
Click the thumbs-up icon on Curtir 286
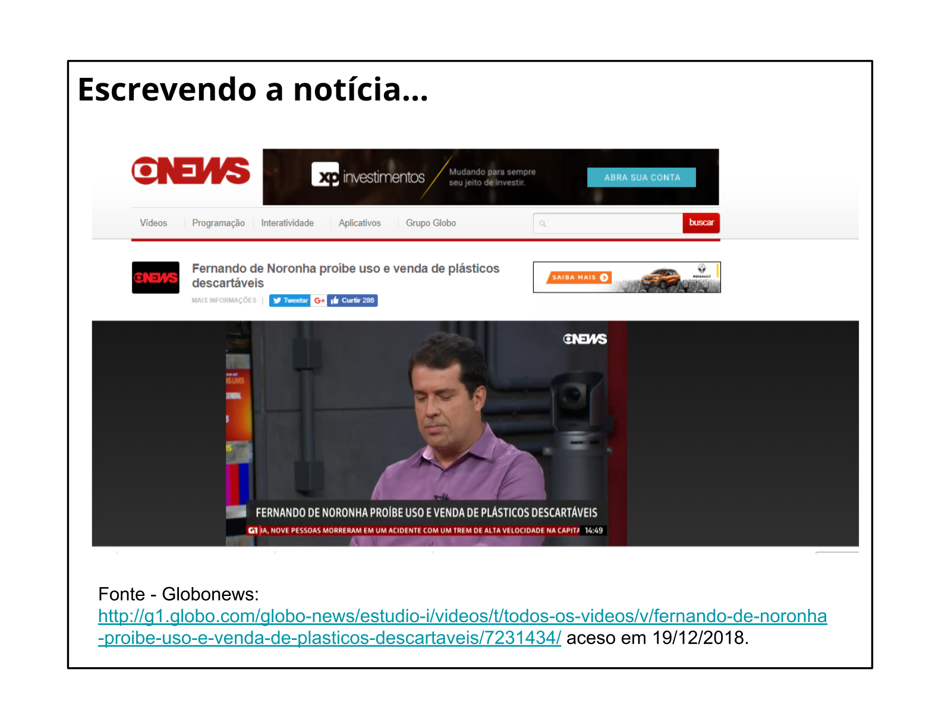(335, 301)
